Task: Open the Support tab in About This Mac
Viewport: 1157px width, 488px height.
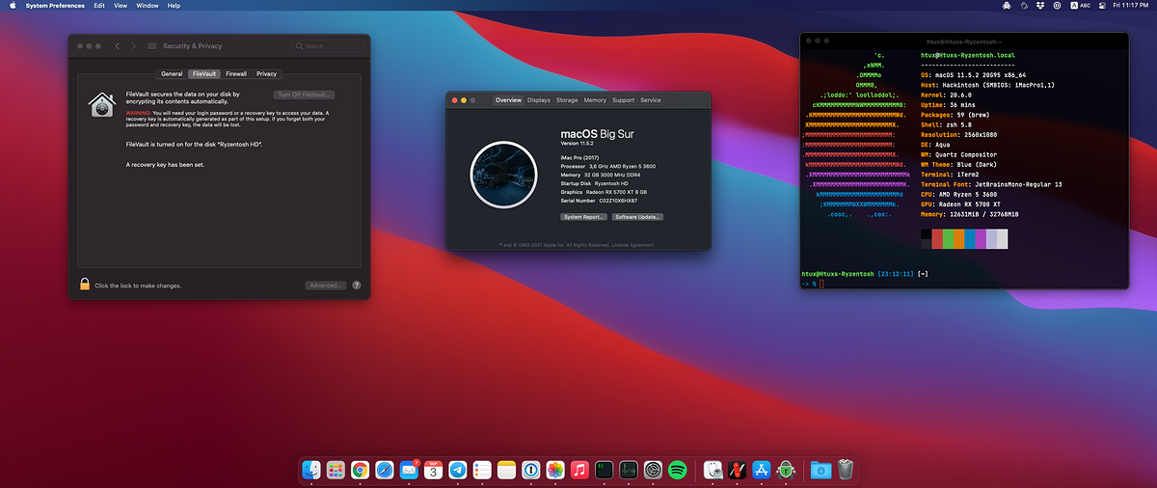Action: [x=623, y=100]
